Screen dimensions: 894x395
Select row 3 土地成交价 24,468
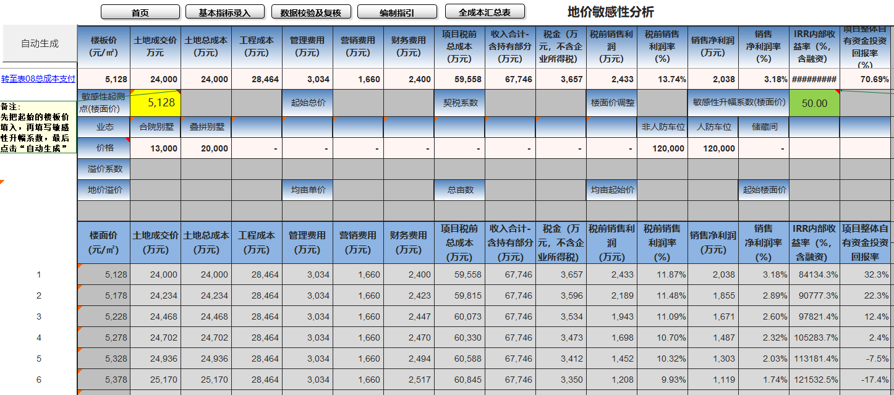[156, 316]
